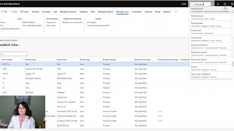This screenshot has width=234, height=131.
Task: Select Rate route workbench result
Action: pyautogui.click(x=211, y=75)
